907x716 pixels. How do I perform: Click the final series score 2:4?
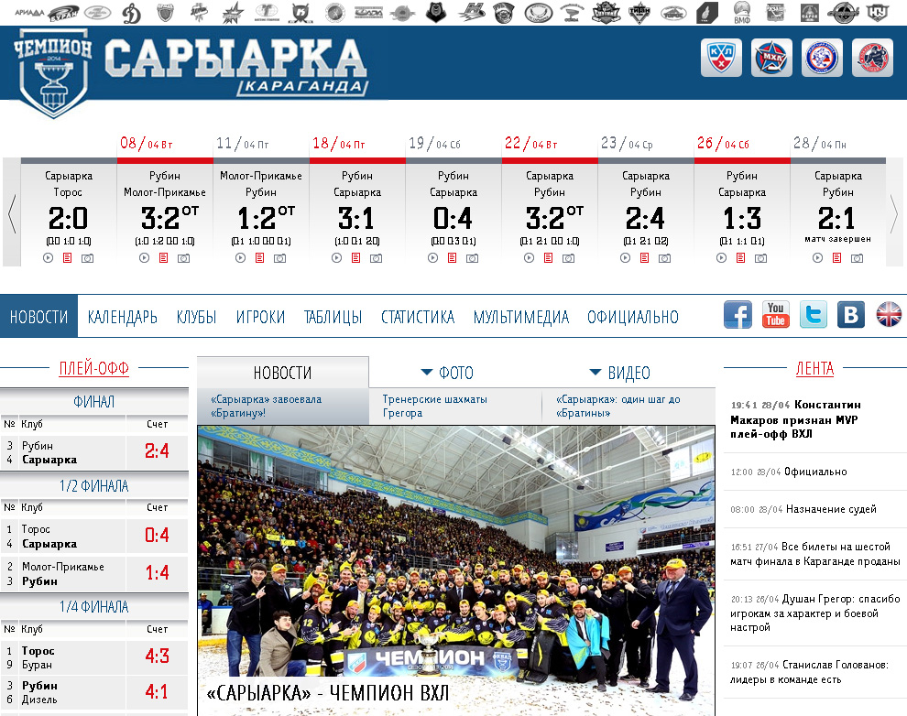click(157, 451)
